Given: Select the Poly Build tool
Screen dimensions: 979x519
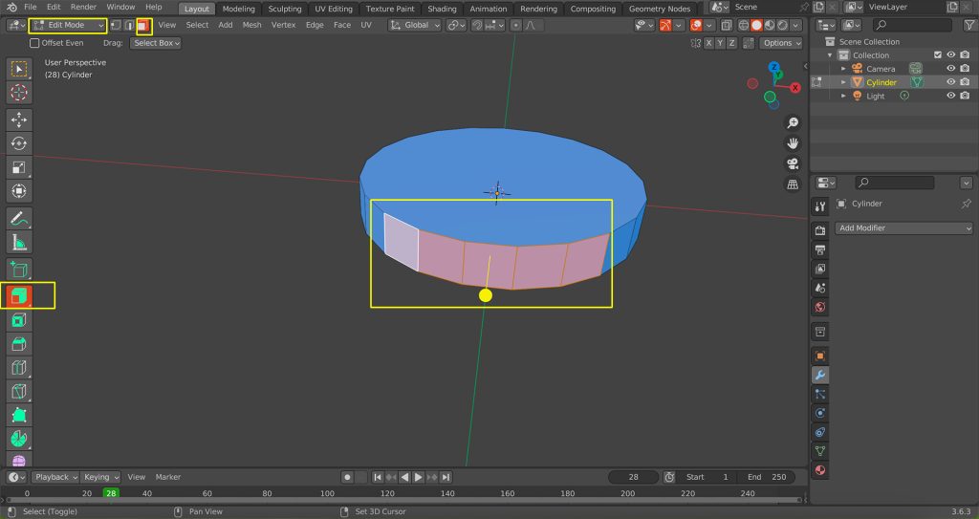Looking at the screenshot, I should point(19,415).
